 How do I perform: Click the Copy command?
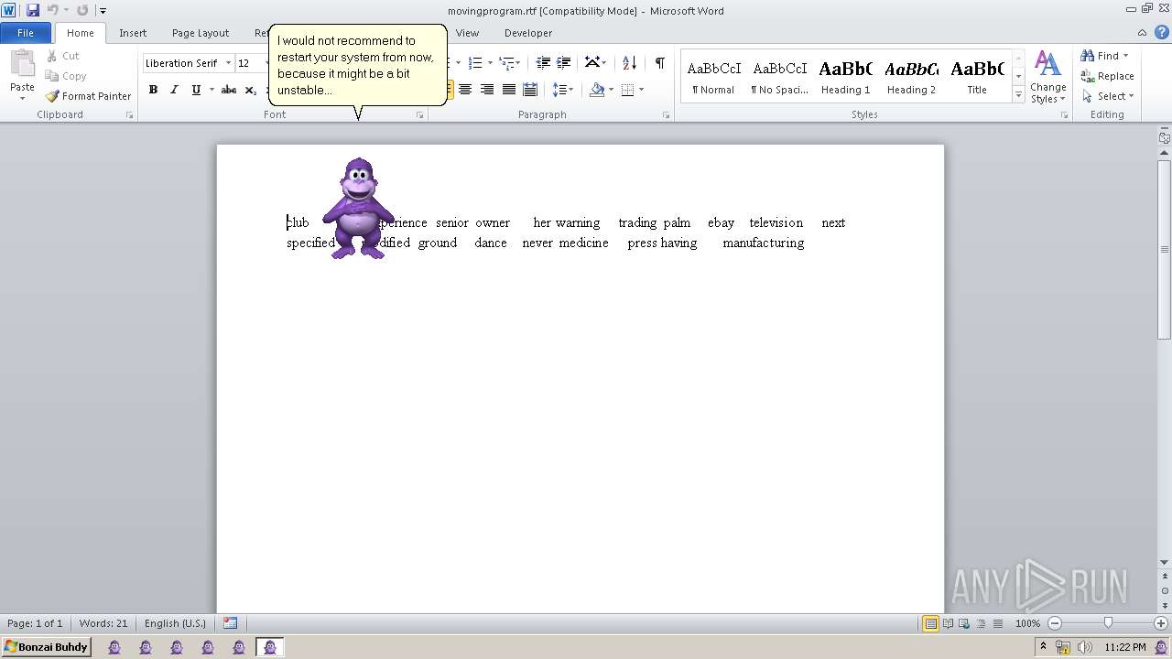point(65,76)
